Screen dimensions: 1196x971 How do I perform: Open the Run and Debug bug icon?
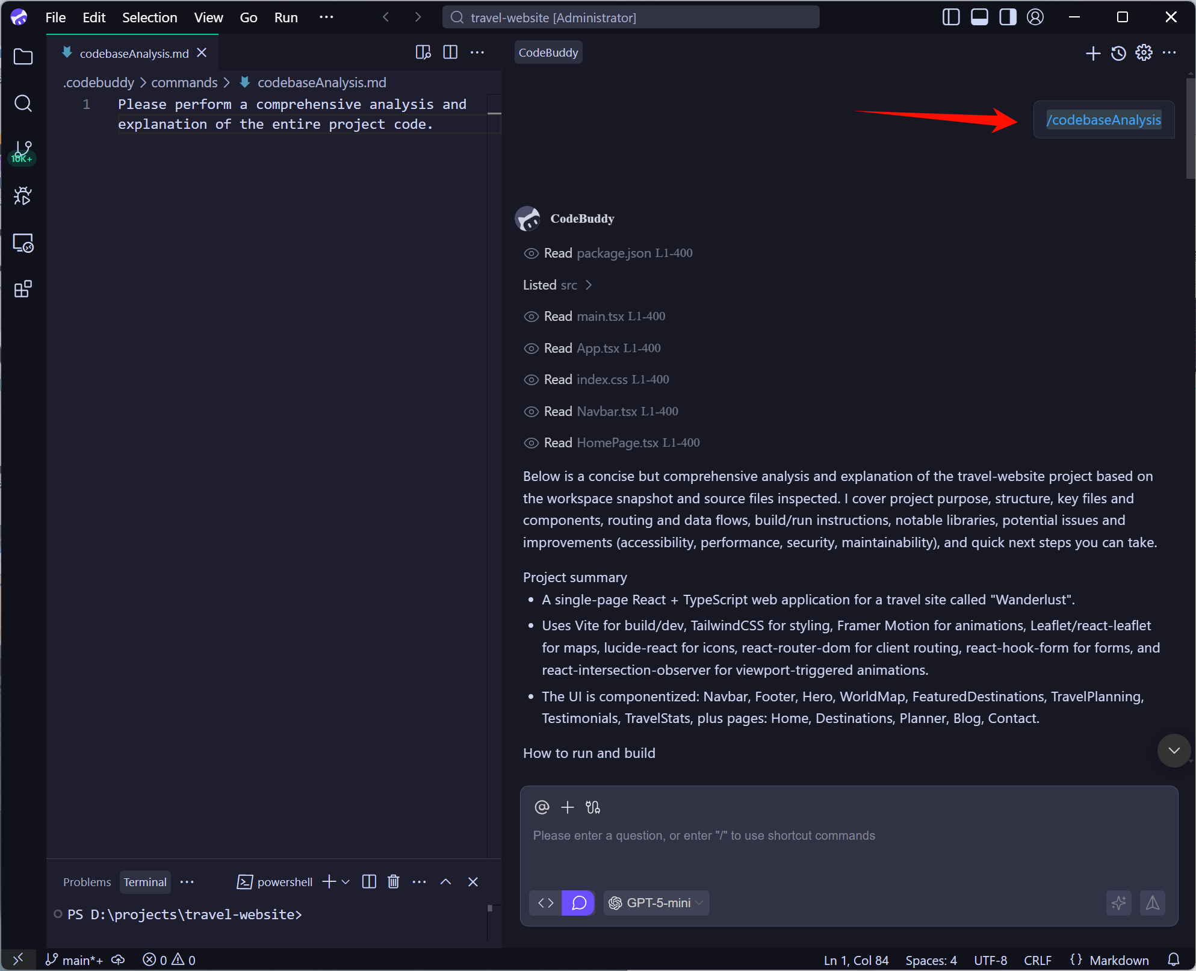(23, 196)
